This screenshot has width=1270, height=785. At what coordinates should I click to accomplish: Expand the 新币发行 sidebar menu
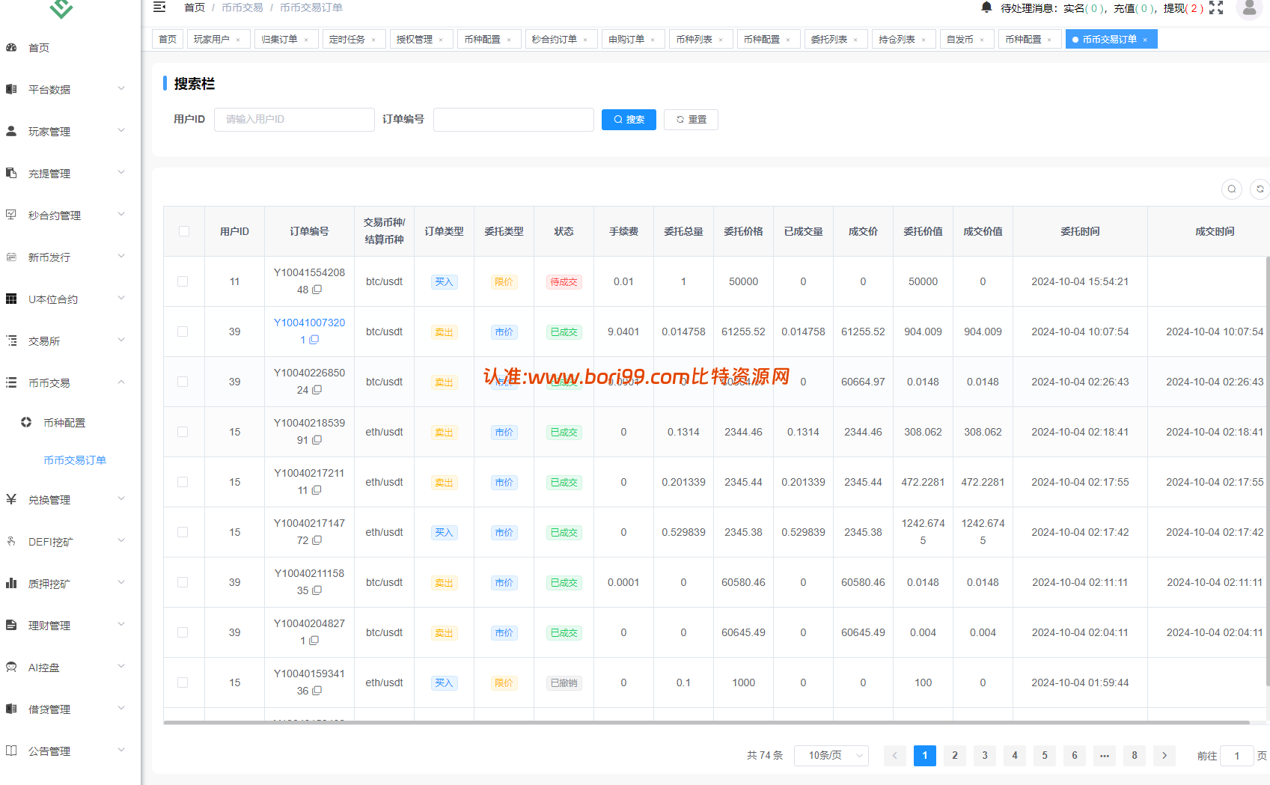(x=70, y=257)
